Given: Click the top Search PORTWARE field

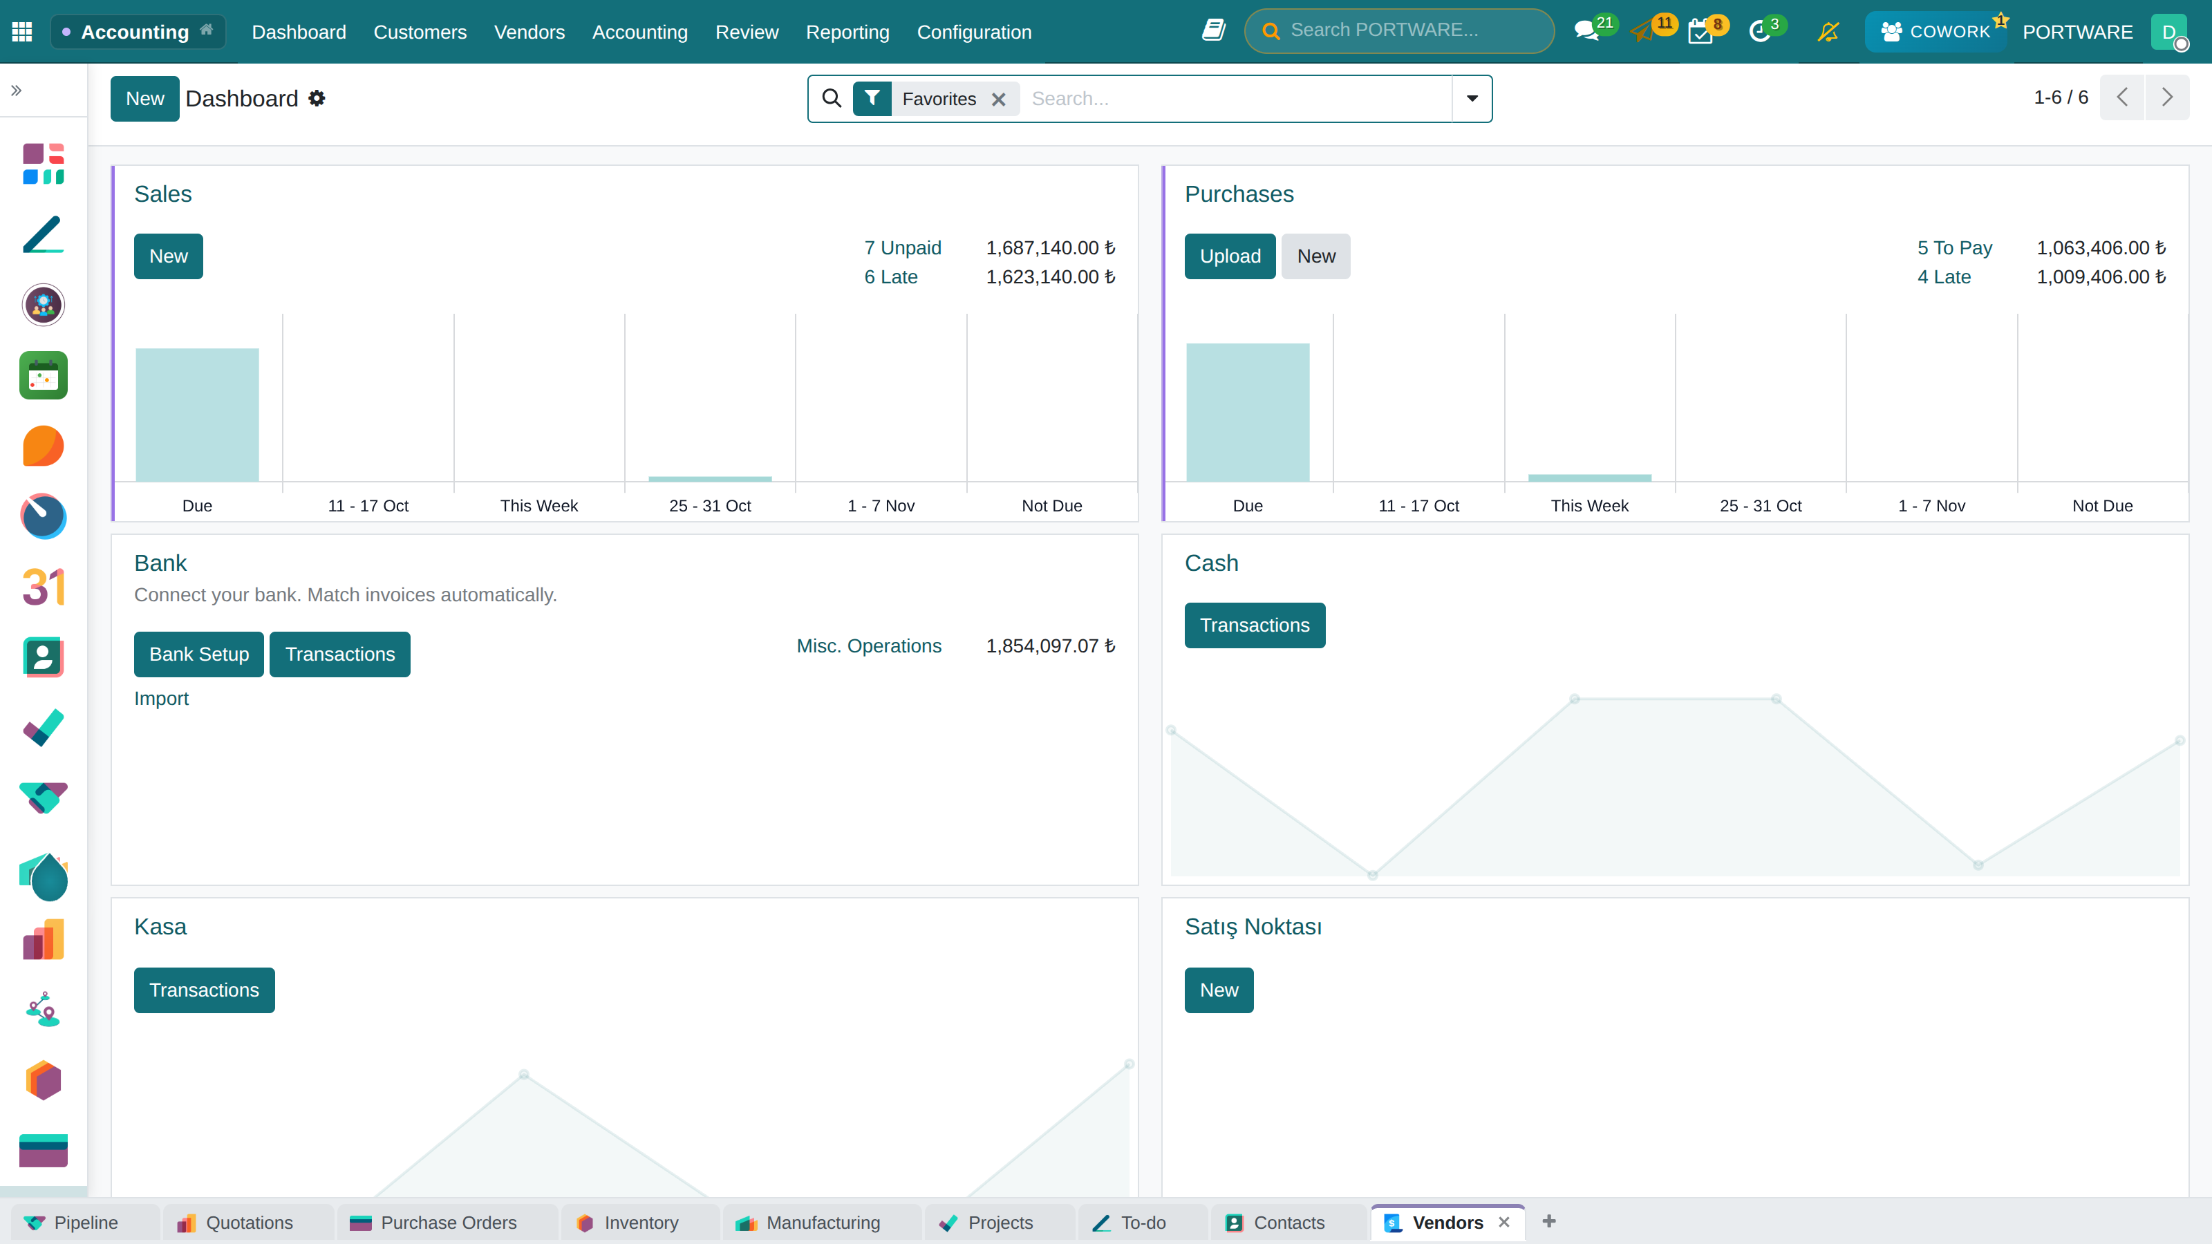Looking at the screenshot, I should pyautogui.click(x=1400, y=31).
